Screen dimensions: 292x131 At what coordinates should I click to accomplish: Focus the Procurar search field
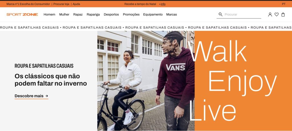click(242, 14)
